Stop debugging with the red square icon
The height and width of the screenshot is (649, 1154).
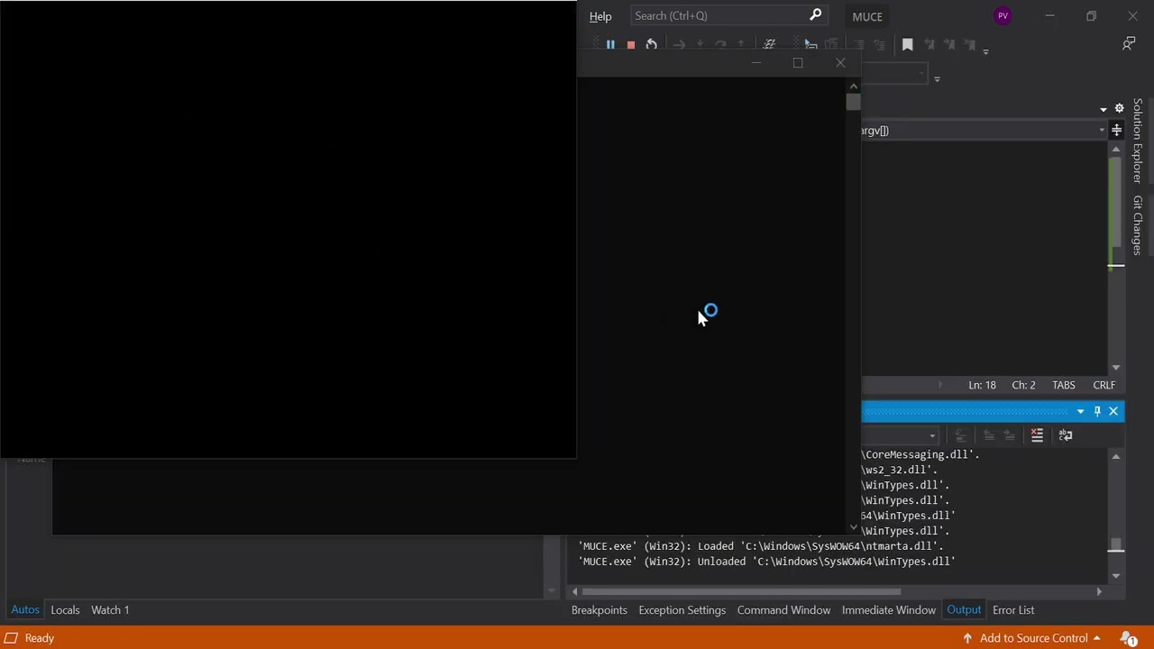(x=631, y=44)
